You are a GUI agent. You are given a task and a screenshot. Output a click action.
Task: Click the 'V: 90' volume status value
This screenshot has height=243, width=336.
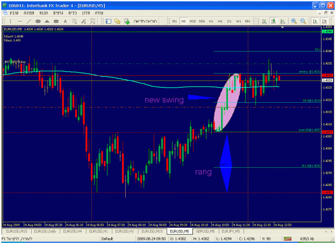coord(266,239)
